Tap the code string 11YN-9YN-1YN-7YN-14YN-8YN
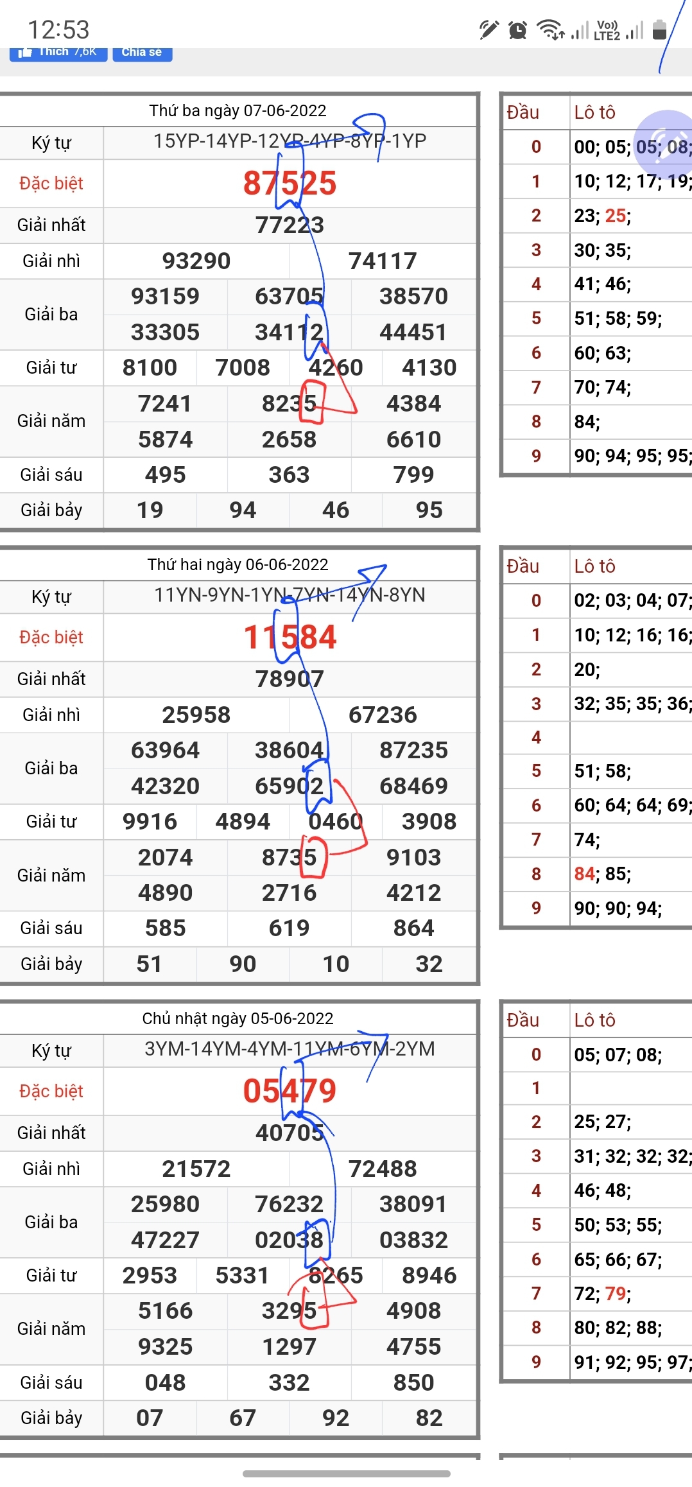Viewport: 692px width, 1487px height. 290,595
